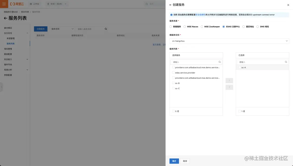The width and height of the screenshot is (293, 166).
Task: Open the 安全组授权 link
Action: 200,15
